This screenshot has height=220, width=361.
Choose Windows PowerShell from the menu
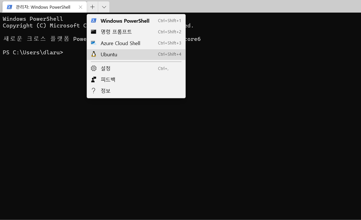[136, 21]
